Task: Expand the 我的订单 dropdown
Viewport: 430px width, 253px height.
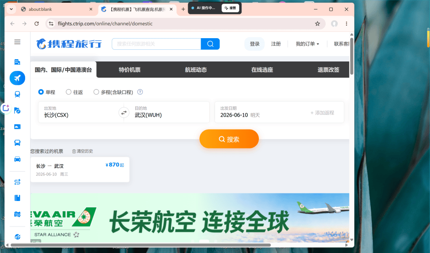Action: click(307, 44)
